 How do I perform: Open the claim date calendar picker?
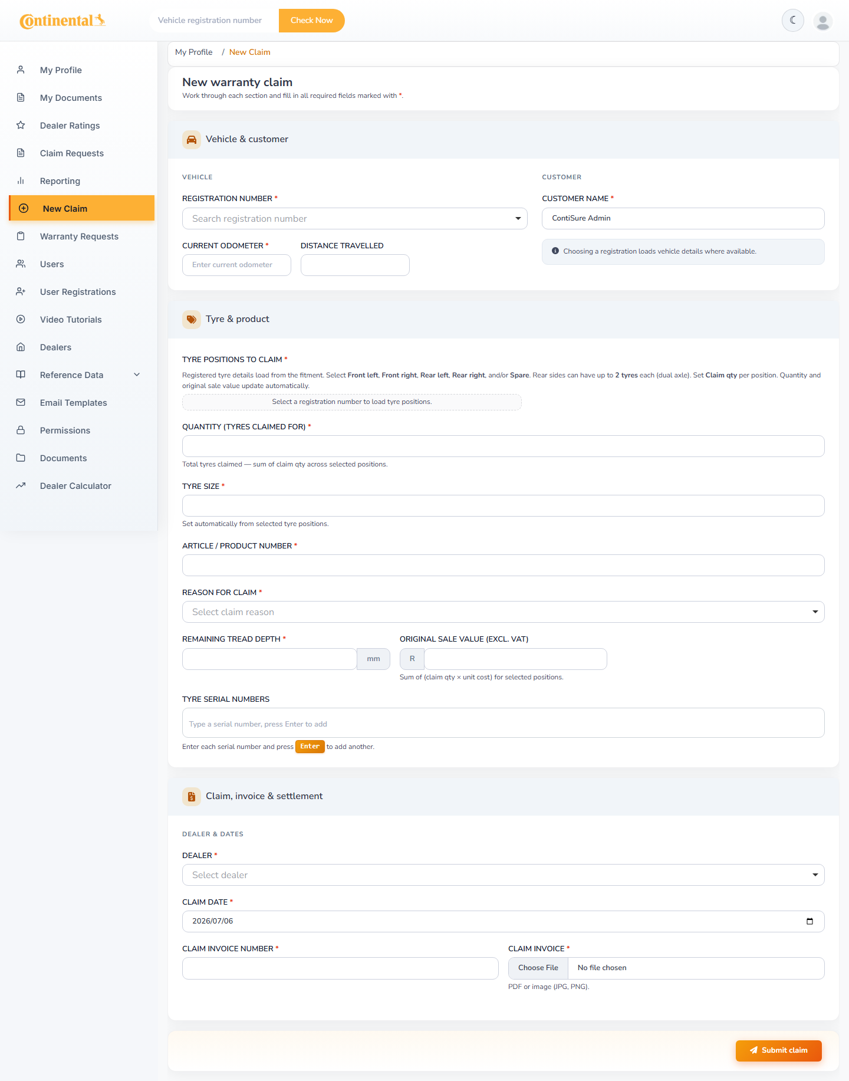click(x=809, y=921)
